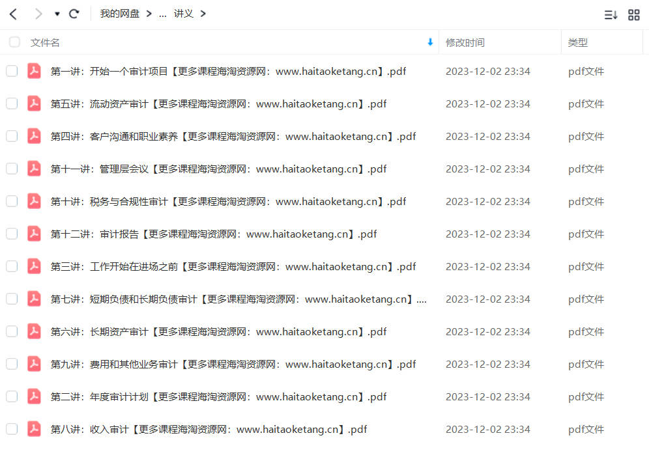Expand the chevron after 我的网盘 breadcrumb
This screenshot has width=649, height=455.
tap(149, 14)
